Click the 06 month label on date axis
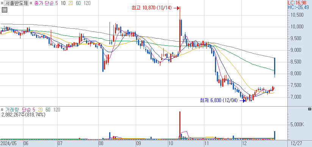312x147 pixels. 26,143
